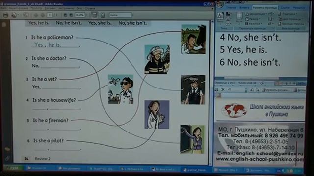
Task: Click the Find search box in Adobe Reader
Action: [x=120, y=15]
